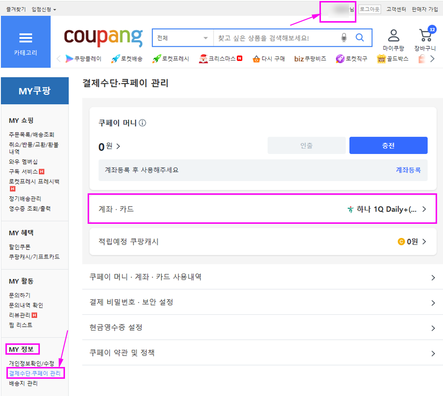Screen dimensions: 443x396
Task: Click the 계좌등록 link
Action: tap(408, 170)
